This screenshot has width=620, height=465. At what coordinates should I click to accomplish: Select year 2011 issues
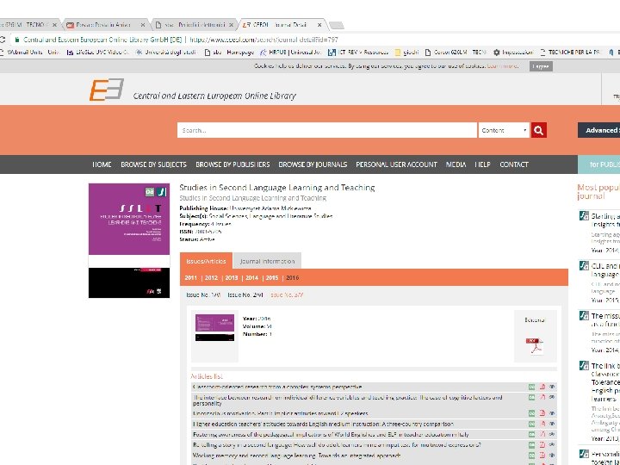coord(190,278)
